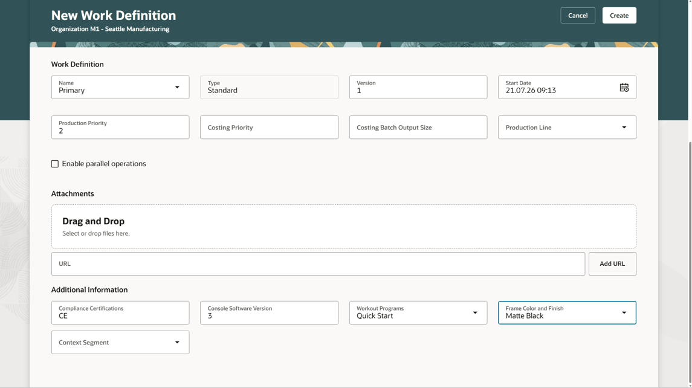
Task: Open the Start Date calendar picker icon
Action: (624, 88)
